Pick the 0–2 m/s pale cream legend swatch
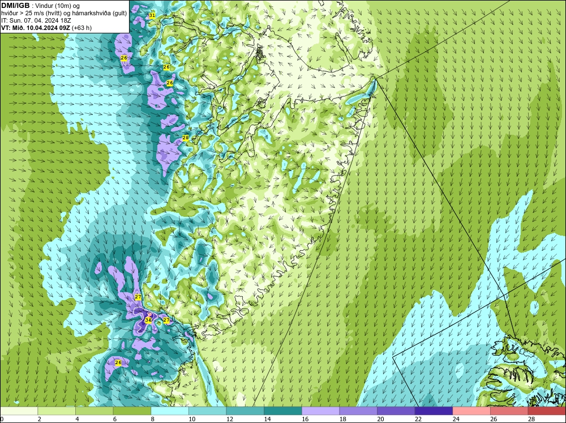 (19, 411)
